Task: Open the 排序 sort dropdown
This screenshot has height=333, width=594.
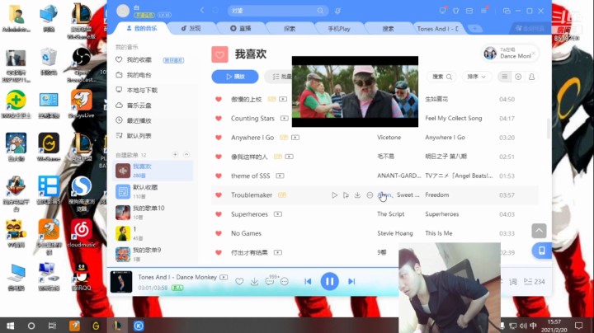Action: click(x=476, y=77)
